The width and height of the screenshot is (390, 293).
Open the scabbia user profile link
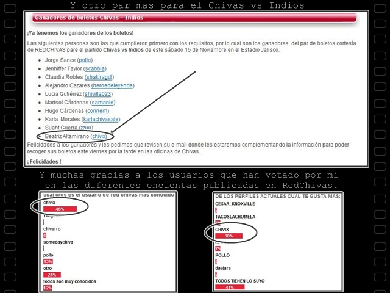click(95, 69)
